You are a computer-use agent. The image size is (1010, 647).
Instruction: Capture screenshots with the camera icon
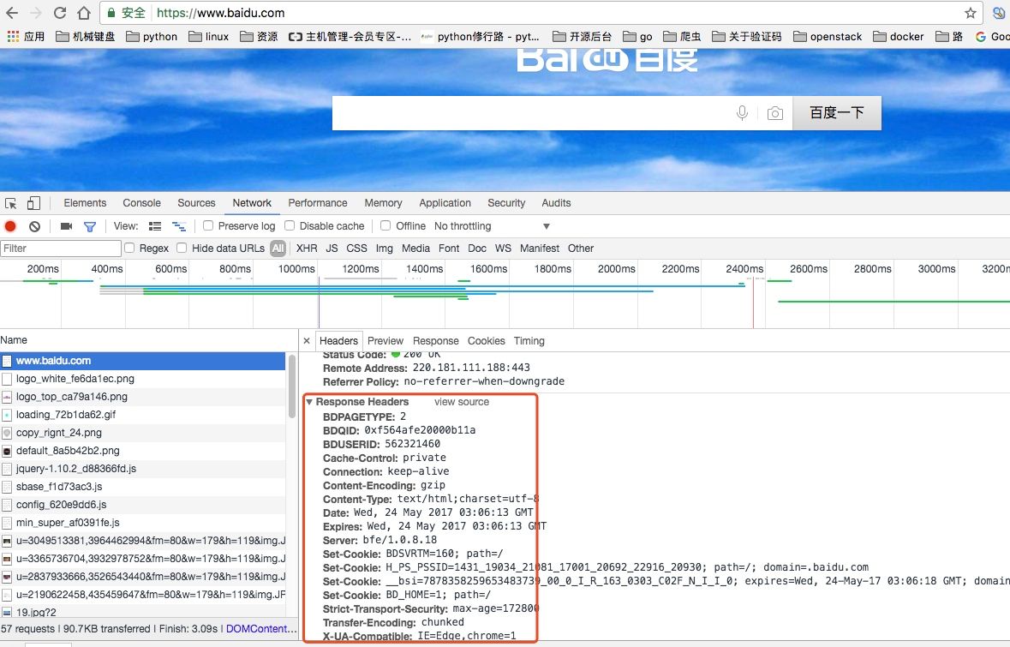coord(66,226)
